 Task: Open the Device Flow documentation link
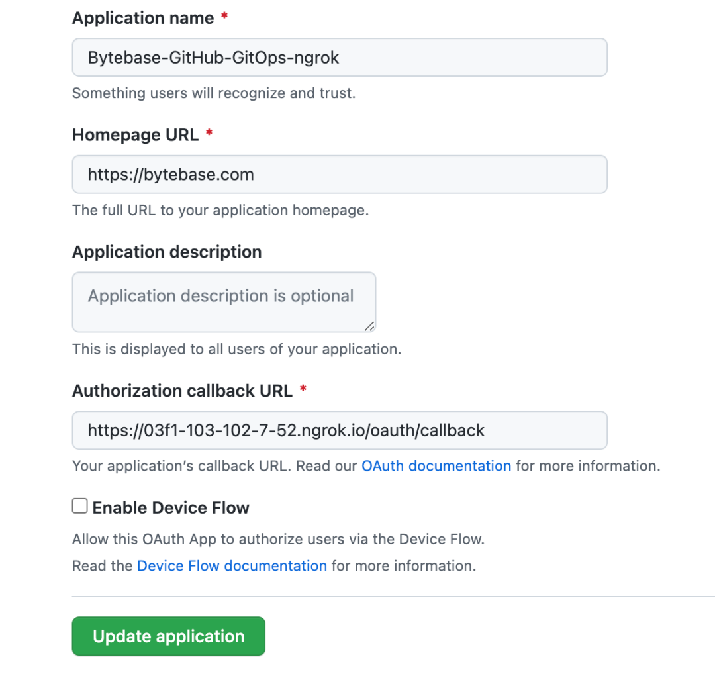click(x=232, y=566)
